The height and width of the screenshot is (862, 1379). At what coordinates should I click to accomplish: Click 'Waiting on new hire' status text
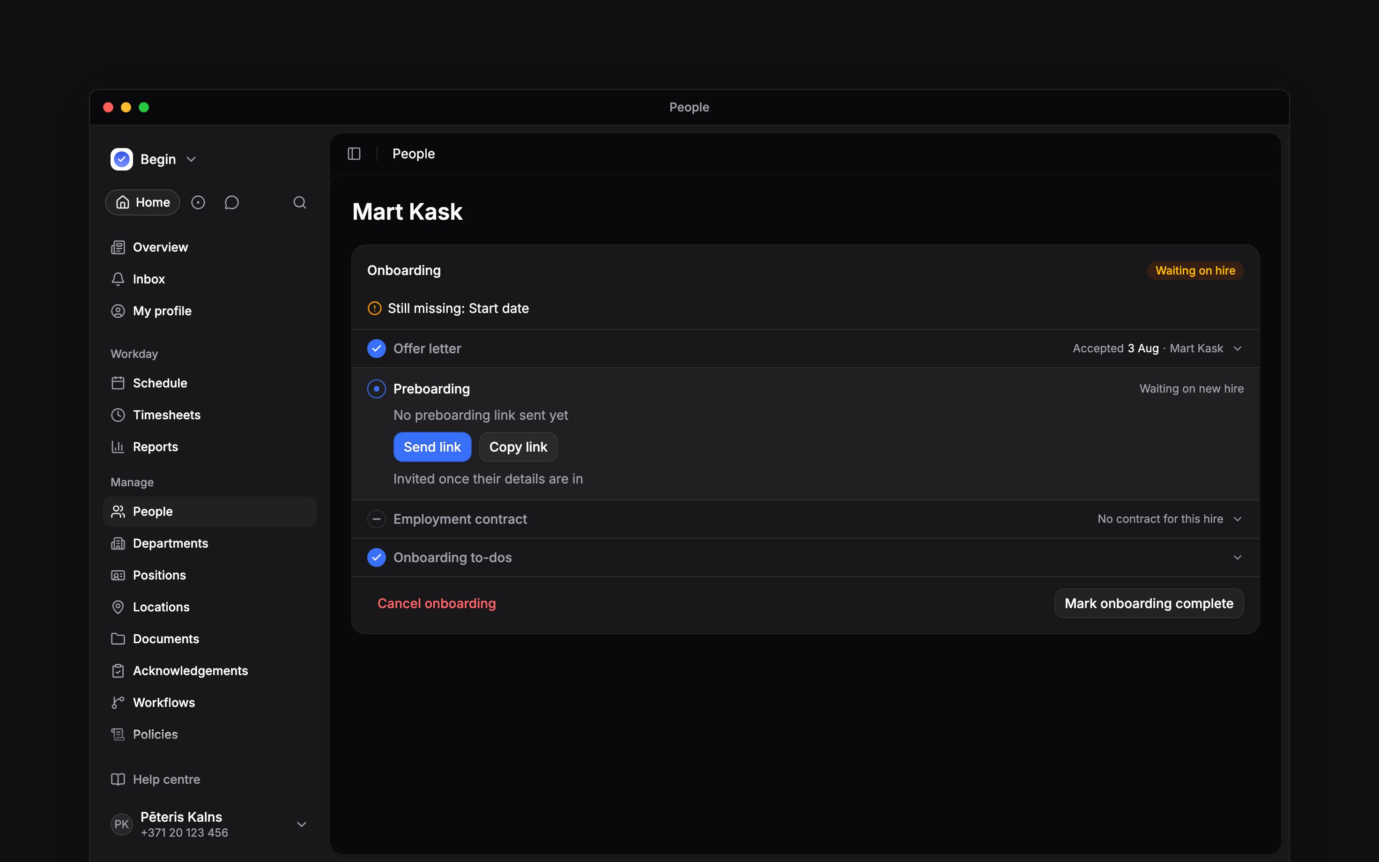click(1192, 389)
